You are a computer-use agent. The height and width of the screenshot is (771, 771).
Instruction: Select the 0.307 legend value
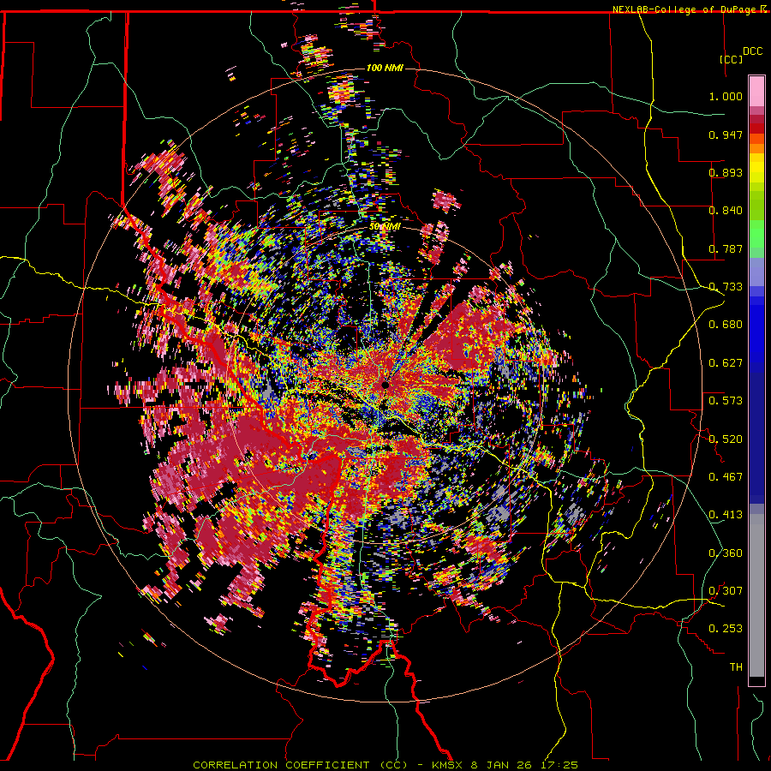pyautogui.click(x=726, y=591)
